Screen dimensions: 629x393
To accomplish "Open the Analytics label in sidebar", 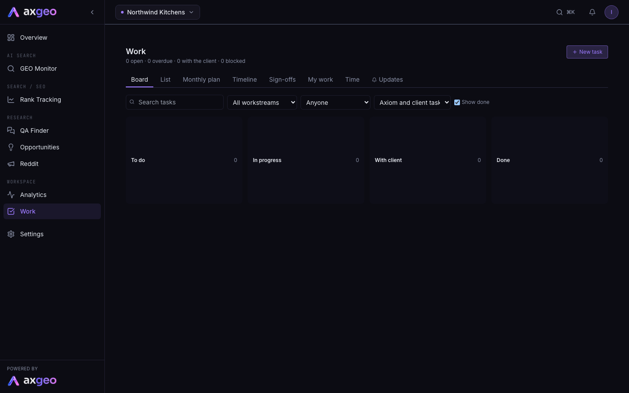I will [x=33, y=195].
